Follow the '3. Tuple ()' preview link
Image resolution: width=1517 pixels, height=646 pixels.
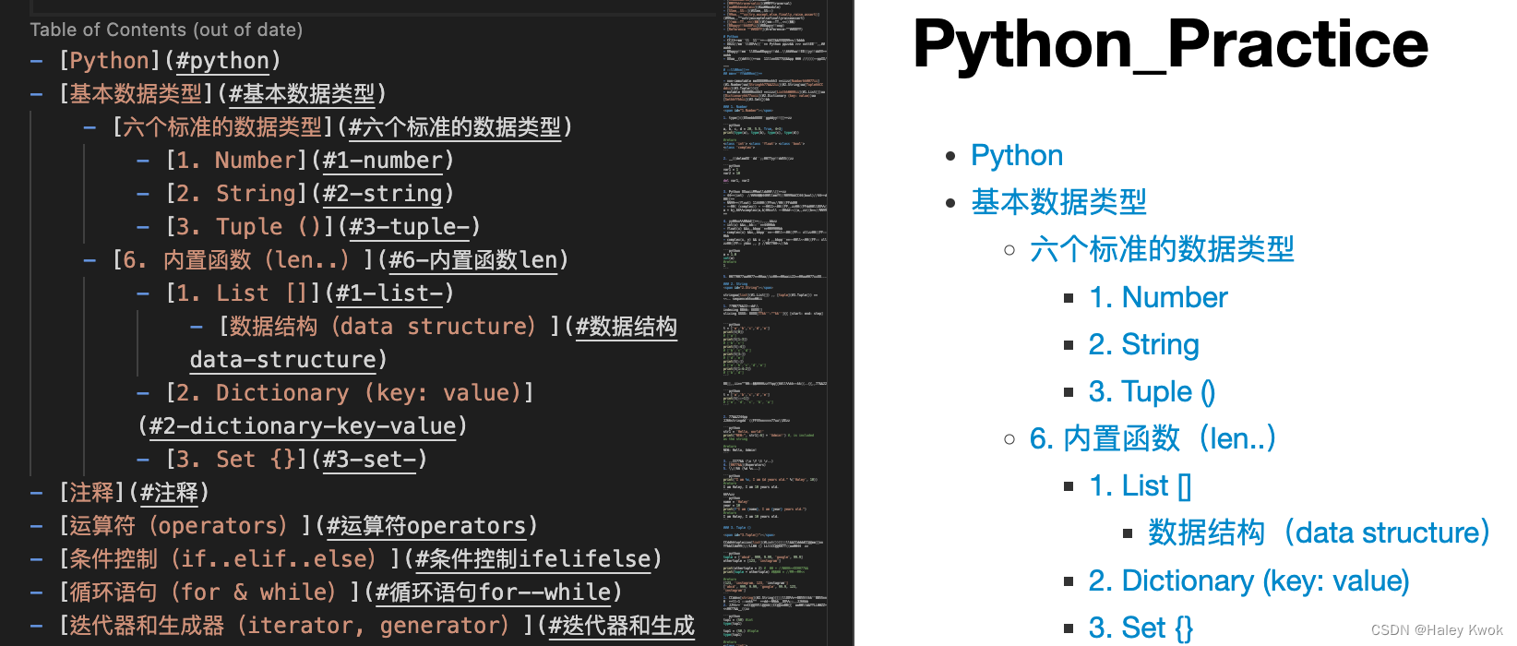(x=1152, y=391)
